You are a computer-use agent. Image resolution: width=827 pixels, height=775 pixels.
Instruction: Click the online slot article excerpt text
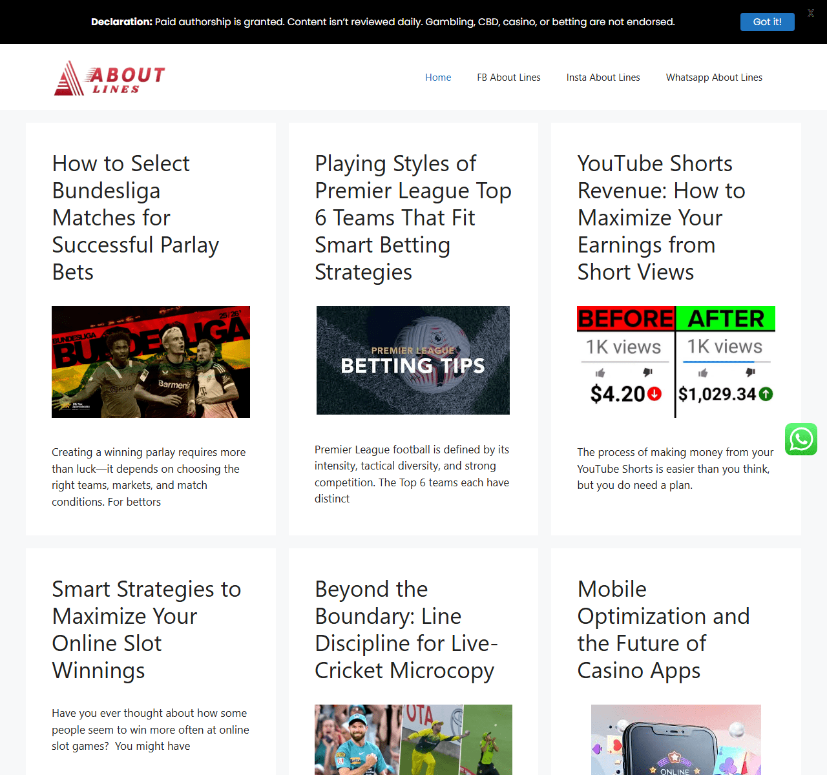(151, 730)
